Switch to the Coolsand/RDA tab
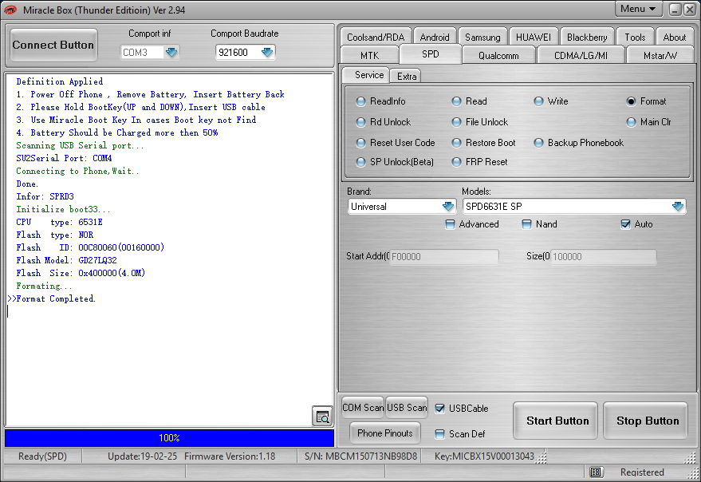701x482 pixels. [376, 37]
